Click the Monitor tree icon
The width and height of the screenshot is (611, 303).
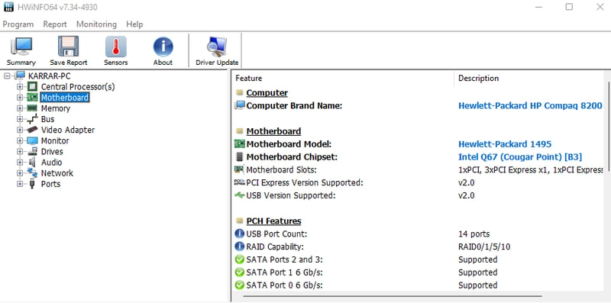tap(32, 140)
